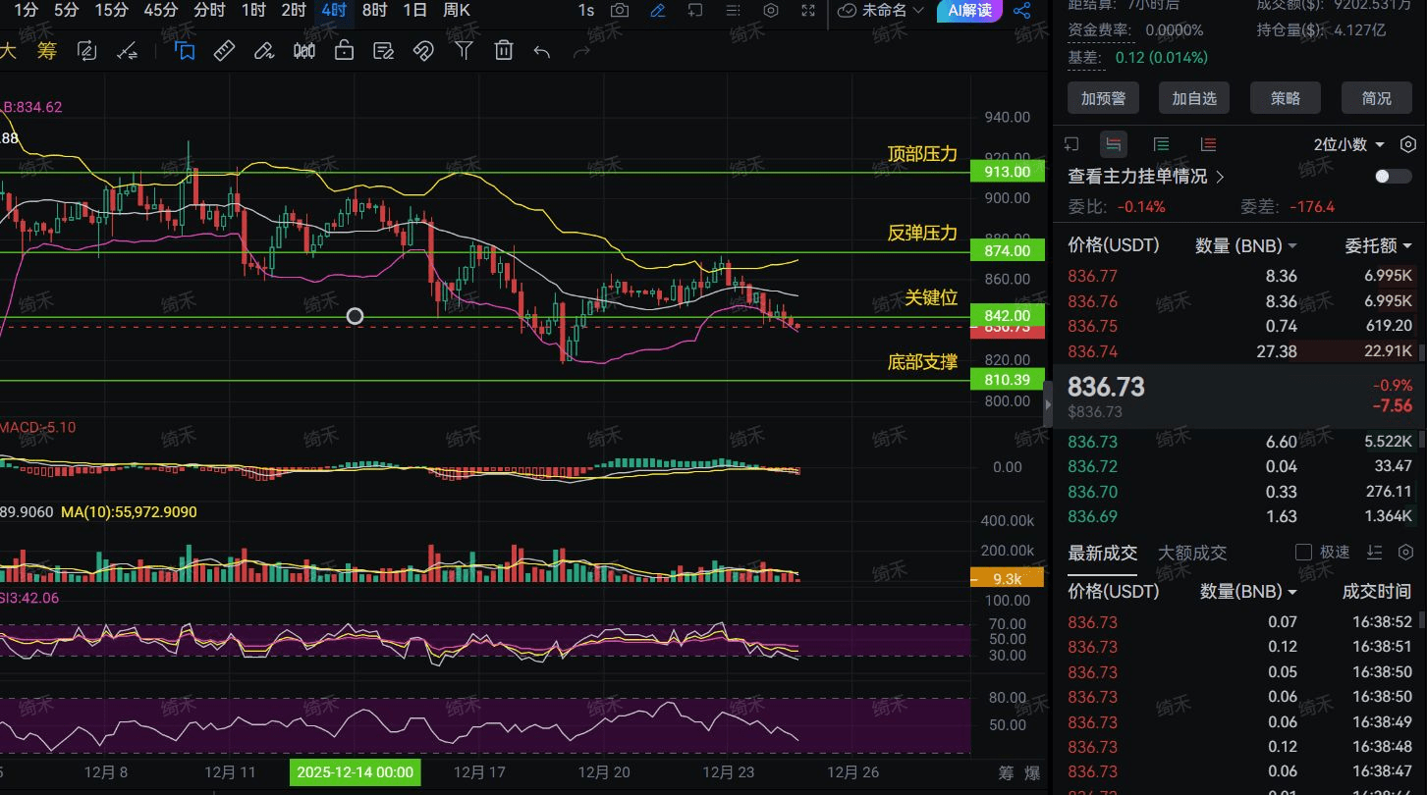
Task: Select the 1s interval option
Action: click(585, 11)
